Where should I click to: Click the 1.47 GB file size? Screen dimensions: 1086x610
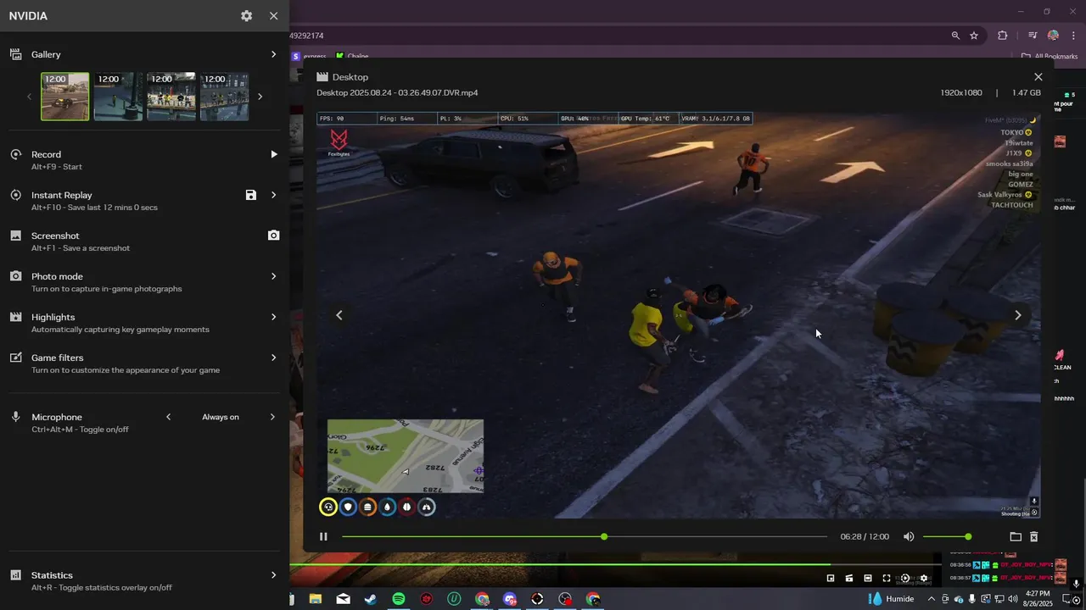(1027, 92)
